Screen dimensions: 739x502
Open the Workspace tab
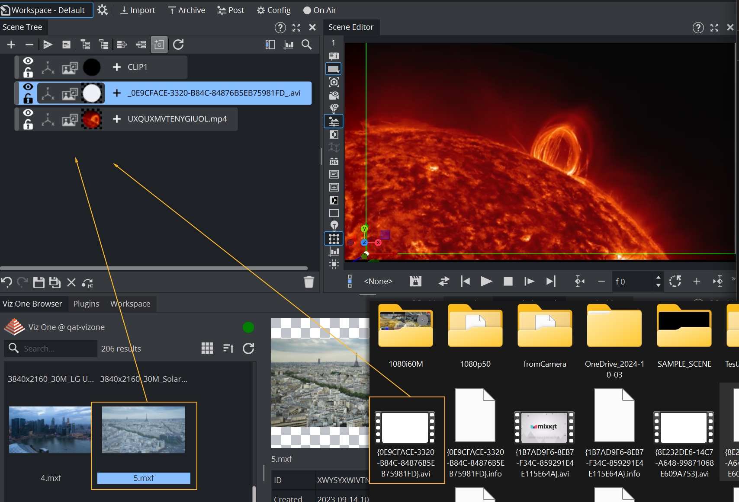pos(130,304)
